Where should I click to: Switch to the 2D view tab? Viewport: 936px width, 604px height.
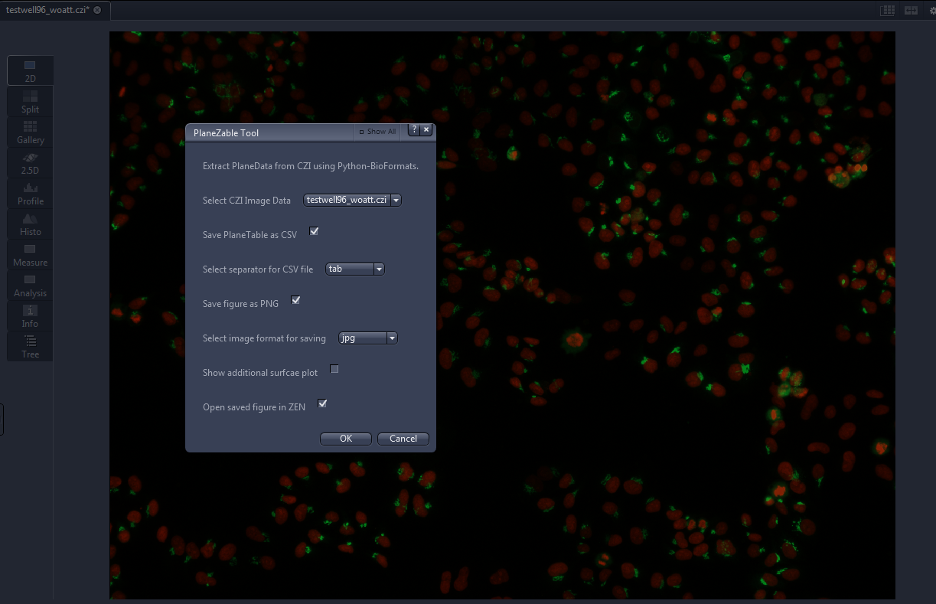tap(30, 70)
